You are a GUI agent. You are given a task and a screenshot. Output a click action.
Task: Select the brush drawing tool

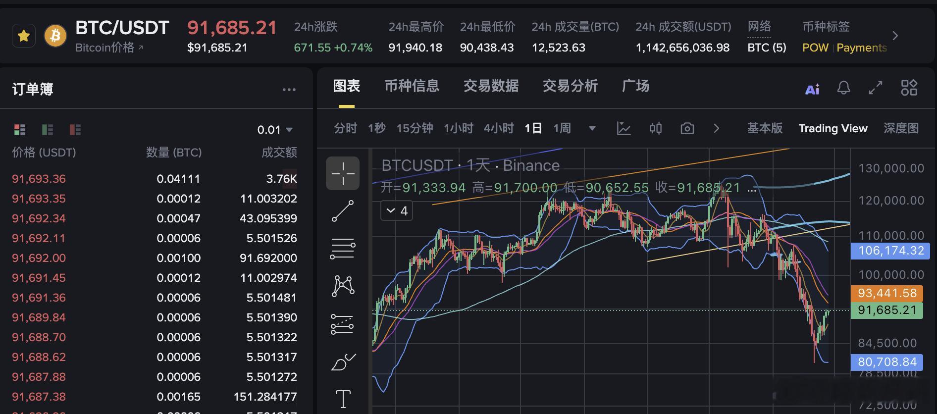[x=343, y=362]
